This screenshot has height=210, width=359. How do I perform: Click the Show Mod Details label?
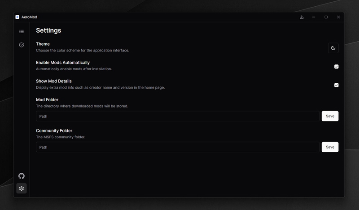(x=54, y=81)
